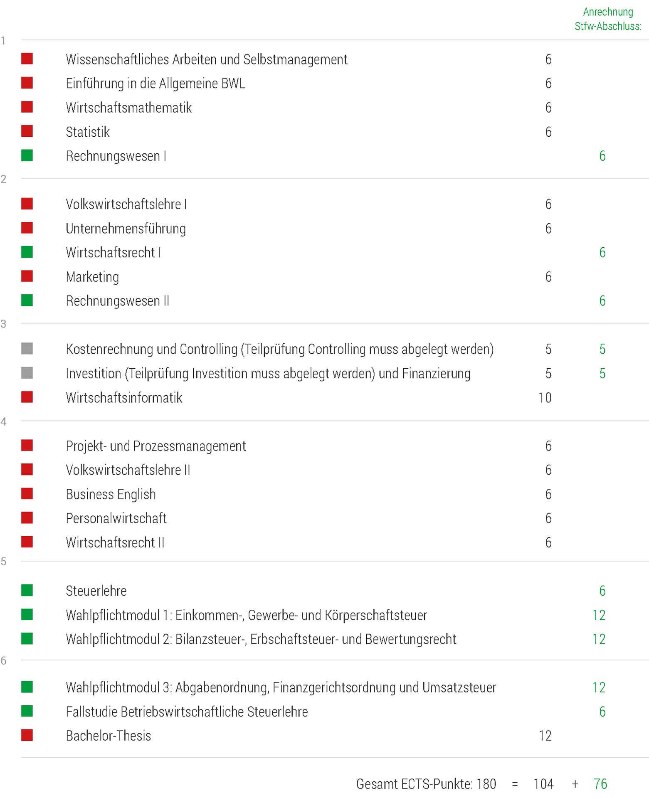This screenshot has width=649, height=798.
Task: Click the red square beside Wirtschaftsmathematik
Action: 27,107
